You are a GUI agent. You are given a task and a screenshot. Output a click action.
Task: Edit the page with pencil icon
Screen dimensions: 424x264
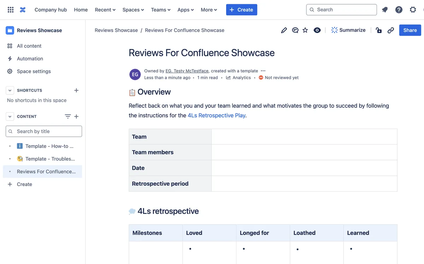coord(284,30)
